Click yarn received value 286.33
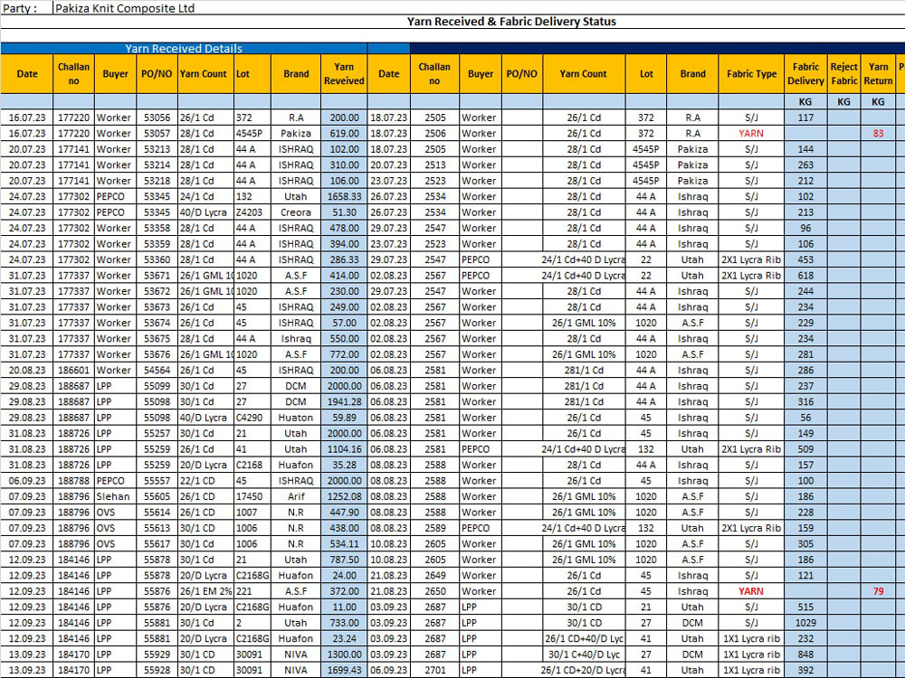 [344, 259]
